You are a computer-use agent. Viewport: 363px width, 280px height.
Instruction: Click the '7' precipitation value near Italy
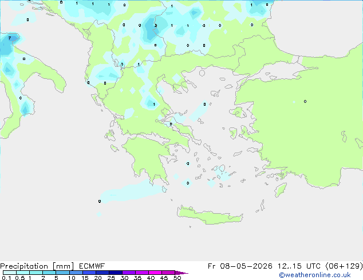point(10,38)
